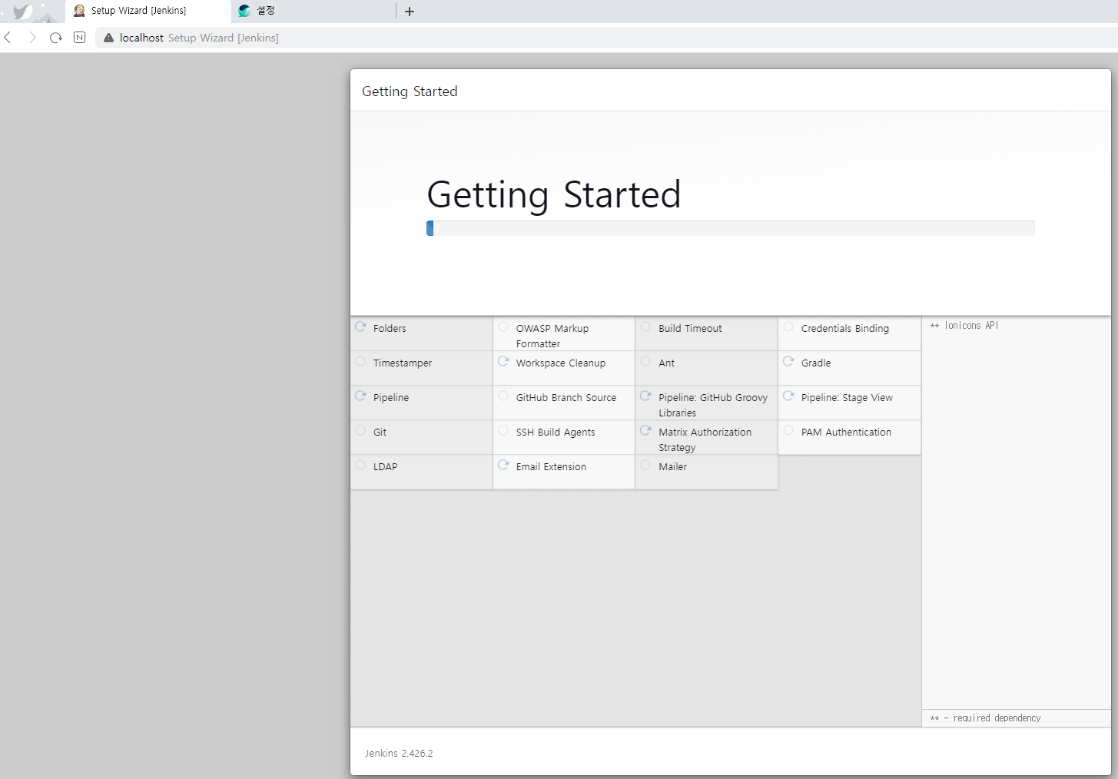The width and height of the screenshot is (1118, 779).
Task: Click the Email Extension spinner icon
Action: (x=503, y=465)
